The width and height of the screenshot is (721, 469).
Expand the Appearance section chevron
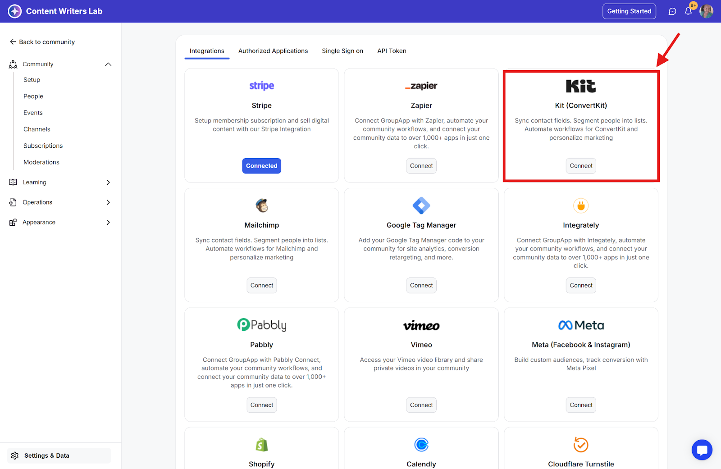pos(108,223)
